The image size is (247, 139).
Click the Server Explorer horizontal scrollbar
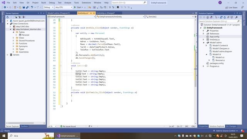click(x=21, y=123)
